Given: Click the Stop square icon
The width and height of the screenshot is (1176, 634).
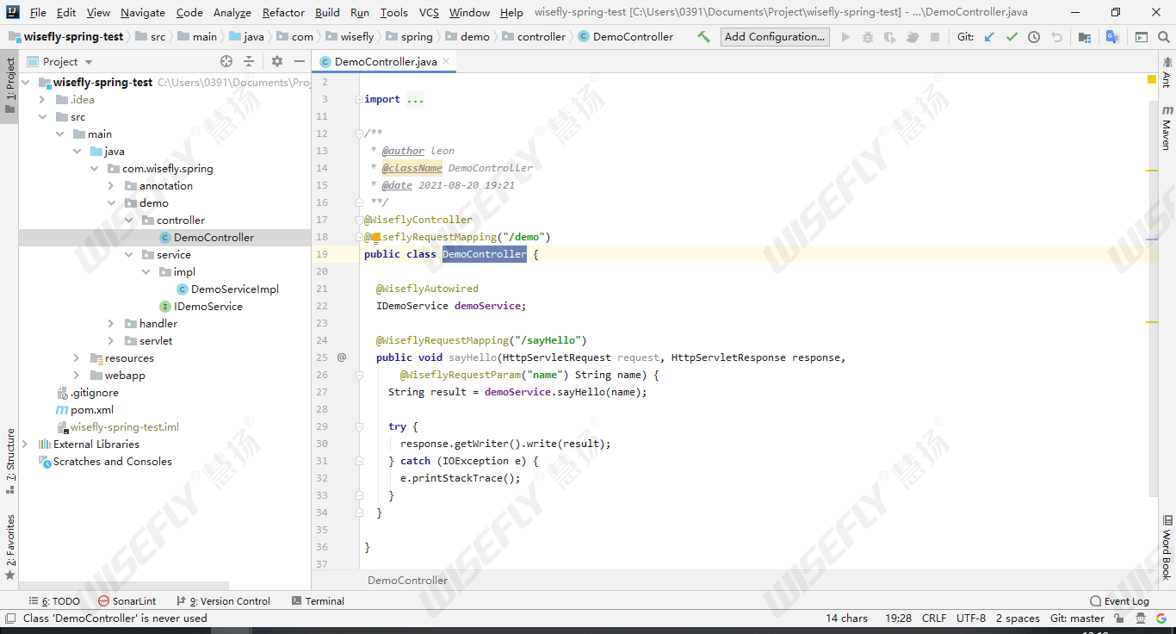Looking at the screenshot, I should [x=935, y=37].
